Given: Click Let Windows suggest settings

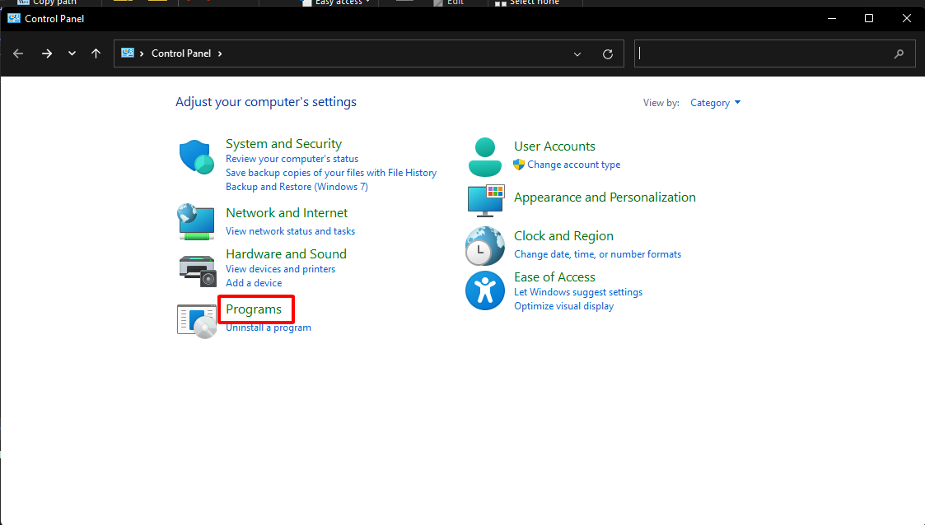Looking at the screenshot, I should (578, 292).
